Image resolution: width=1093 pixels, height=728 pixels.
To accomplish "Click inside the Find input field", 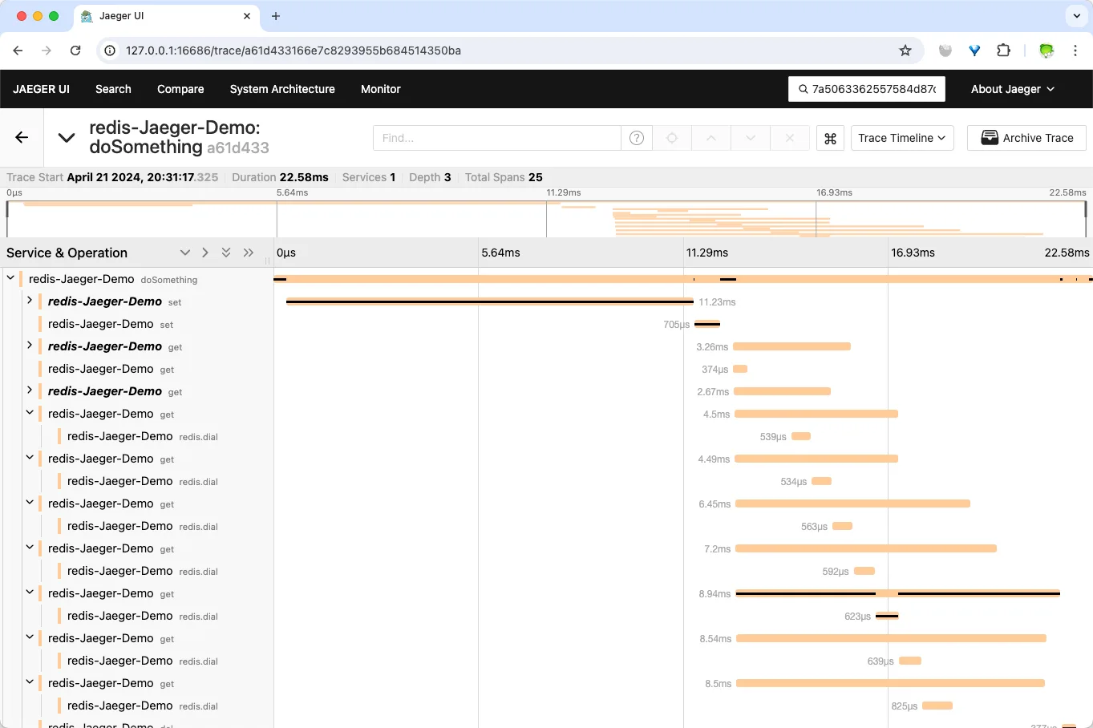I will (x=496, y=137).
